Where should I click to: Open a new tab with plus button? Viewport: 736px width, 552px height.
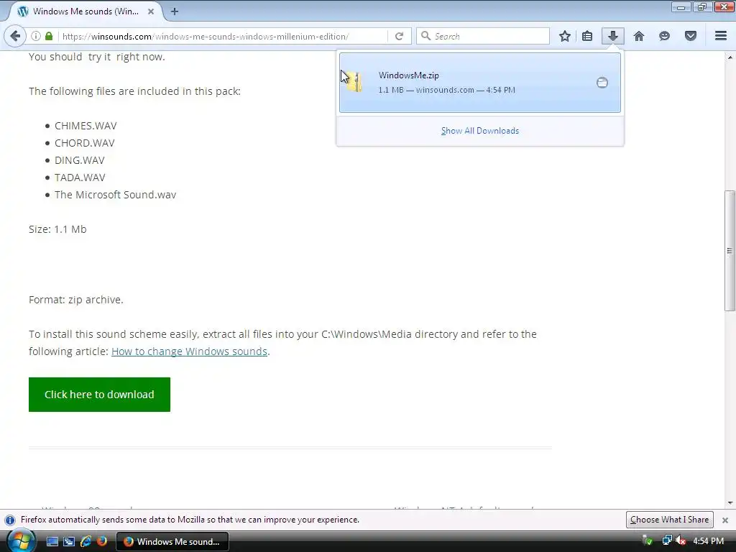tap(174, 11)
